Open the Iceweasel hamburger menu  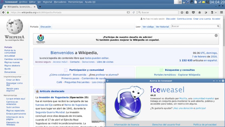tap(221, 13)
